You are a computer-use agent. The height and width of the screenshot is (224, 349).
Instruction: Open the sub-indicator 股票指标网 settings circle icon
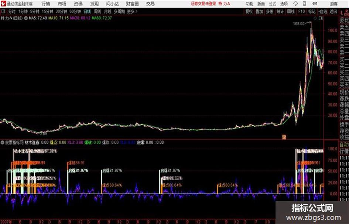[3, 142]
